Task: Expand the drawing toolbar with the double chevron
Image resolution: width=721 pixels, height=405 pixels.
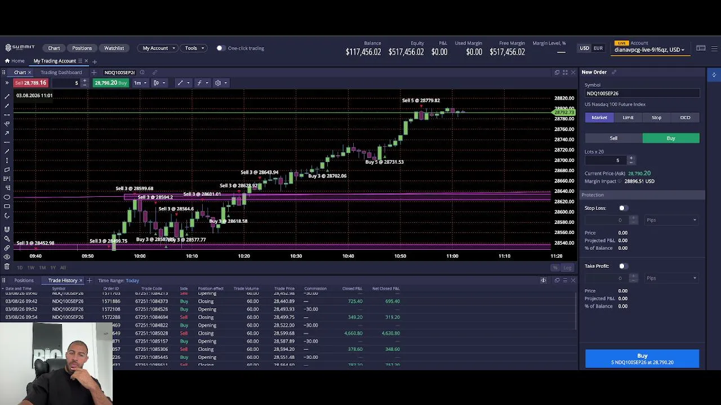Action: coord(7,83)
